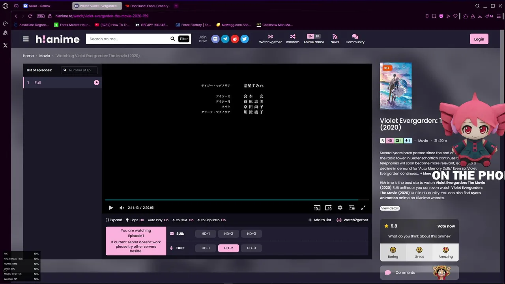Rate the anime as Amazing
Viewport: 505px width, 284px height.
pyautogui.click(x=445, y=252)
